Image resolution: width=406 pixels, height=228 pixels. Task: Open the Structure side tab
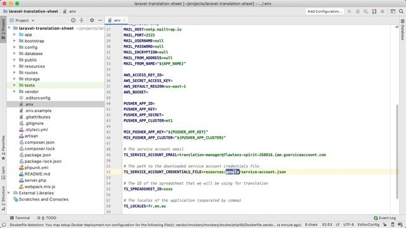pyautogui.click(x=3, y=198)
